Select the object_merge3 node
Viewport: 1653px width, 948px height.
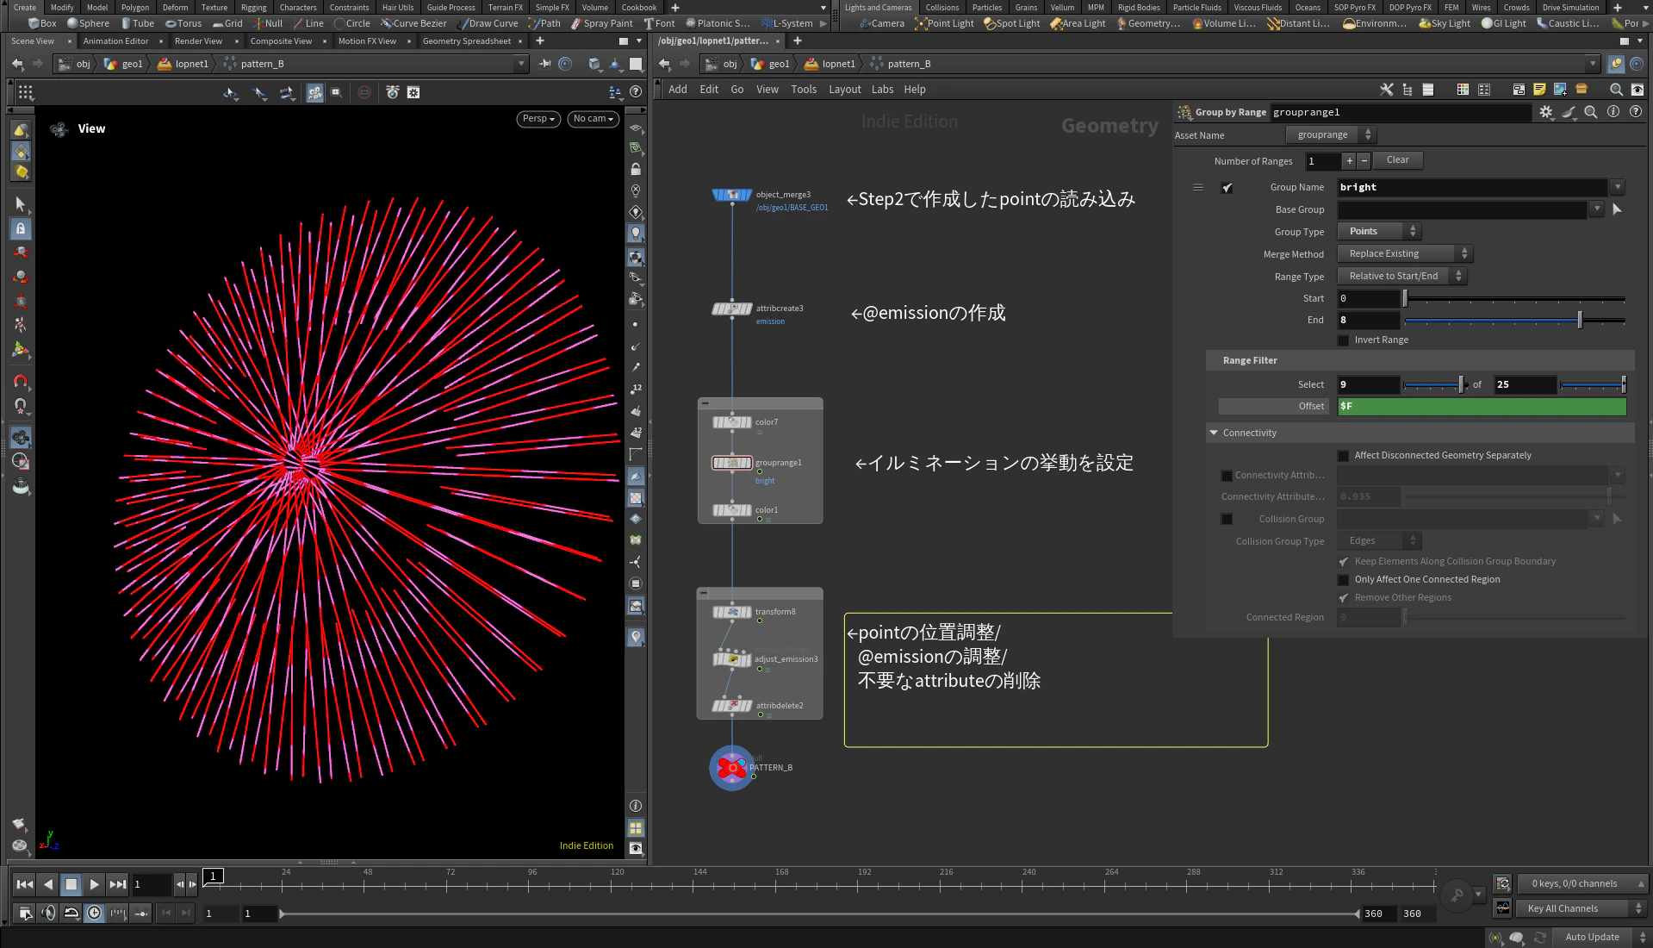[731, 195]
